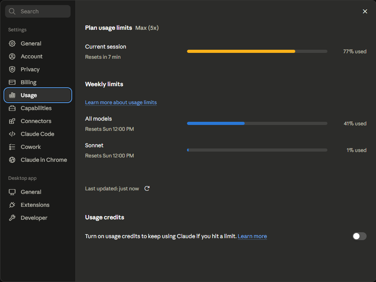376x282 pixels.
Task: Click the Sonnet usage bar
Action: pos(257,150)
